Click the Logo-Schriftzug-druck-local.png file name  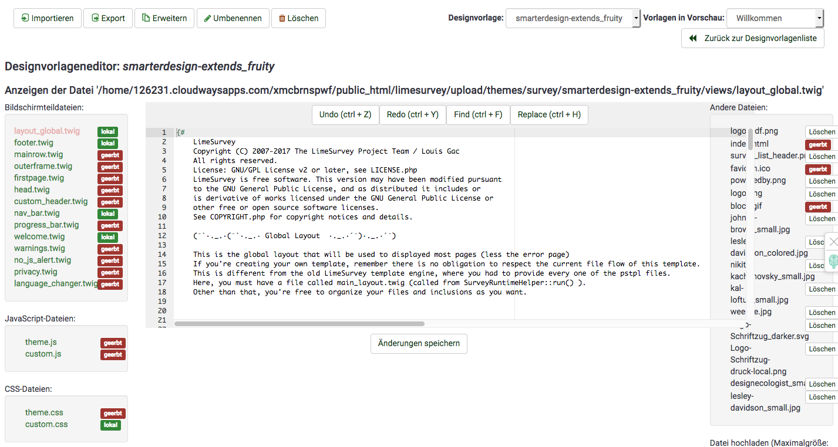click(x=758, y=360)
